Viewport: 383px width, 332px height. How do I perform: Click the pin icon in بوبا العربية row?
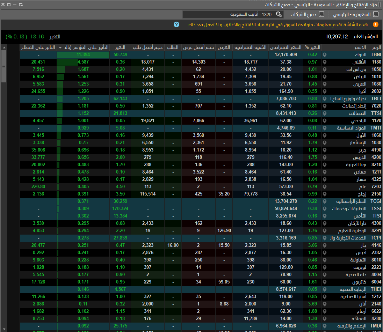coord(325,165)
